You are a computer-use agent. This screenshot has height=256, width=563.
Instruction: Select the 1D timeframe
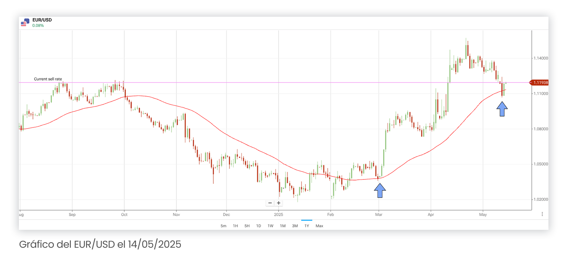(x=259, y=226)
